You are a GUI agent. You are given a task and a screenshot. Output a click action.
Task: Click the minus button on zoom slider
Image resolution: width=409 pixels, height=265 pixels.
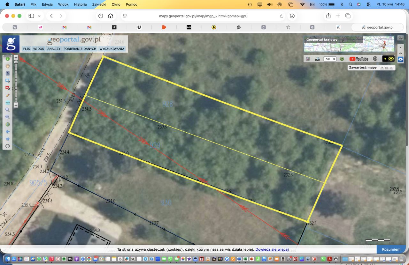[16, 105]
